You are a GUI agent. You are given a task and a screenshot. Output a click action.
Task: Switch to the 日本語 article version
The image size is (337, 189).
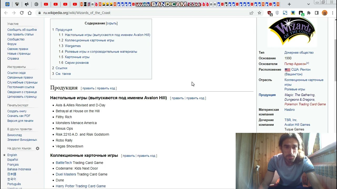tap(12, 174)
